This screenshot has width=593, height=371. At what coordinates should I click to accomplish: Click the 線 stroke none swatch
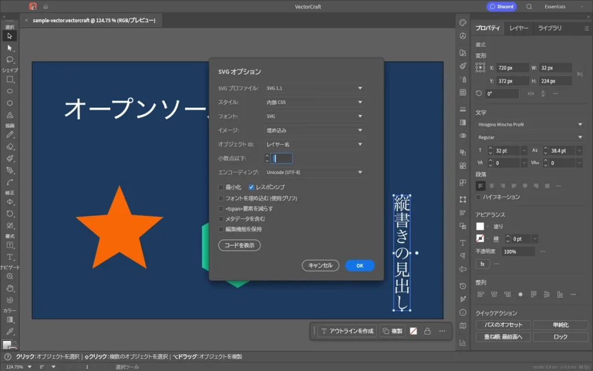480,238
